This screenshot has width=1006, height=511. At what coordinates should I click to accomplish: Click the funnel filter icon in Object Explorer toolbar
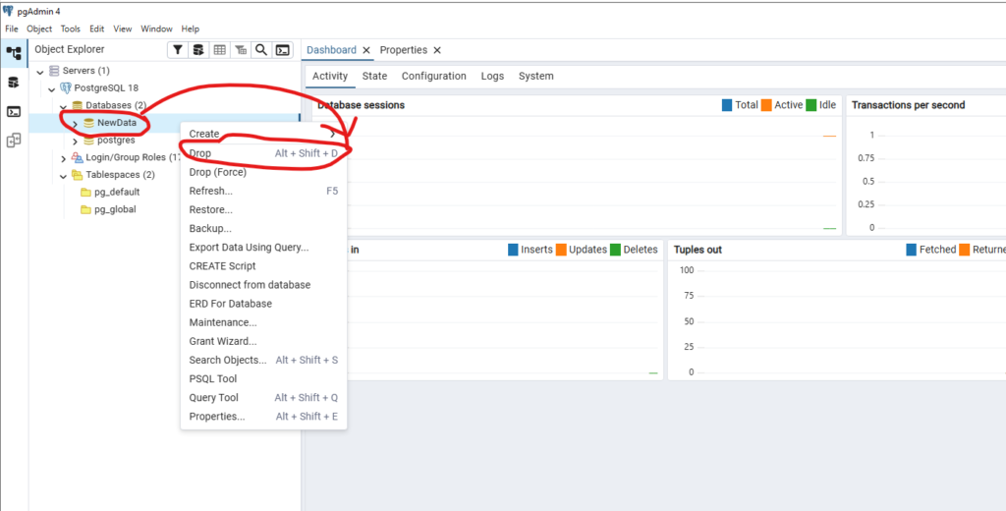pyautogui.click(x=178, y=50)
